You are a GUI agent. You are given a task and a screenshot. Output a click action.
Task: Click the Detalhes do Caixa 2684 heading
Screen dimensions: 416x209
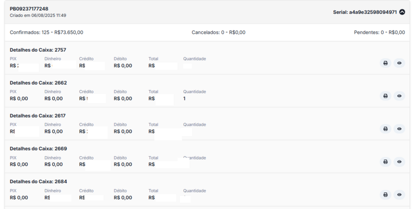point(38,181)
